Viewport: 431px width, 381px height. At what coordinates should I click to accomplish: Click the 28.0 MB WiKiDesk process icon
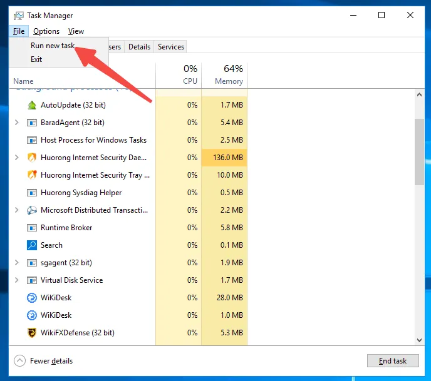click(32, 298)
